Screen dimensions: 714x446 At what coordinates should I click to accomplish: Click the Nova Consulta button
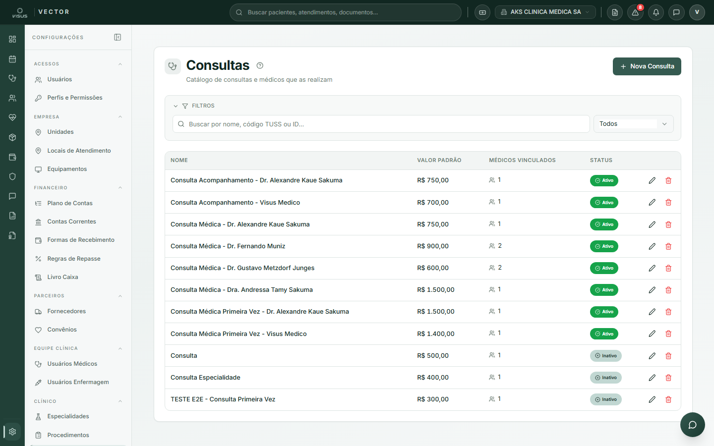point(647,66)
